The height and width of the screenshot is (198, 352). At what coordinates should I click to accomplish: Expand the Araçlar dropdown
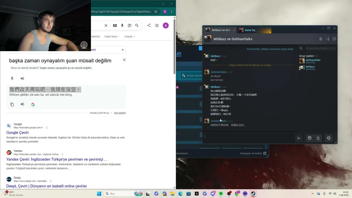pyautogui.click(x=130, y=36)
